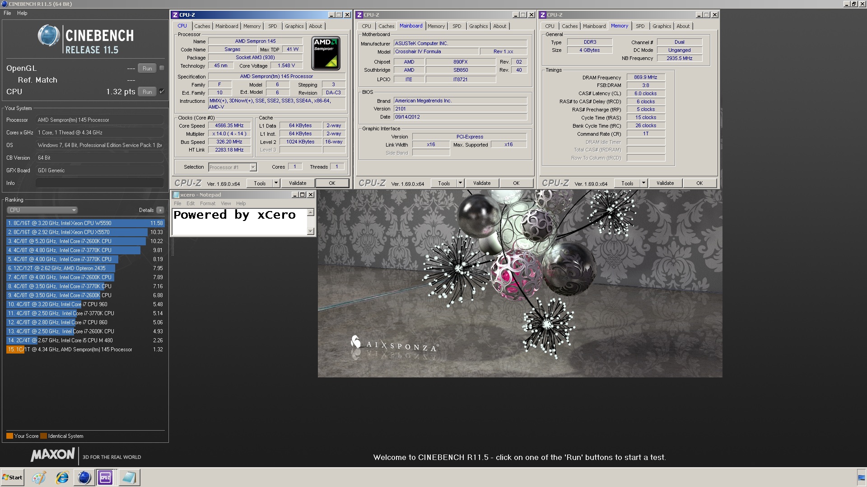867x487 pixels.
Task: Click the AMD Sempron logo in CPU-Z
Action: (x=326, y=54)
